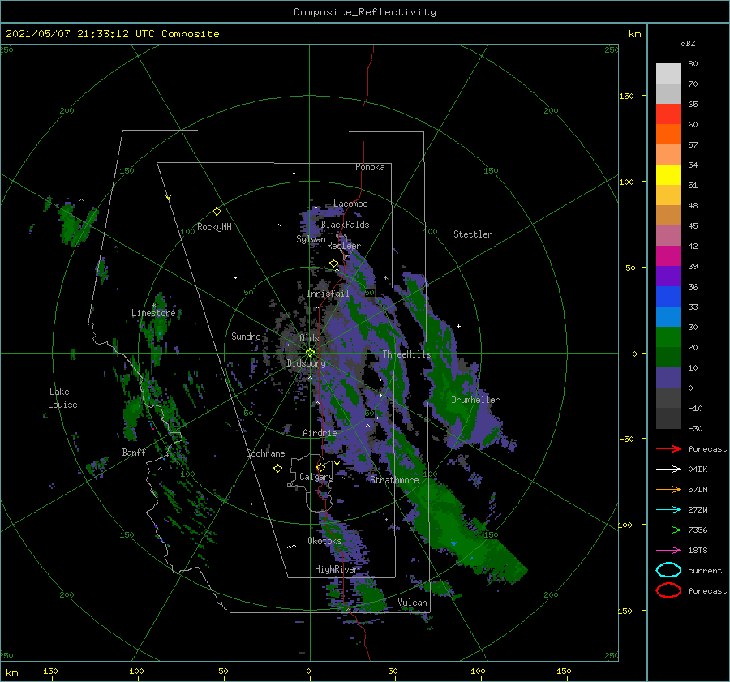Click the yellow 54-51 dBZ swatch

pyautogui.click(x=668, y=175)
